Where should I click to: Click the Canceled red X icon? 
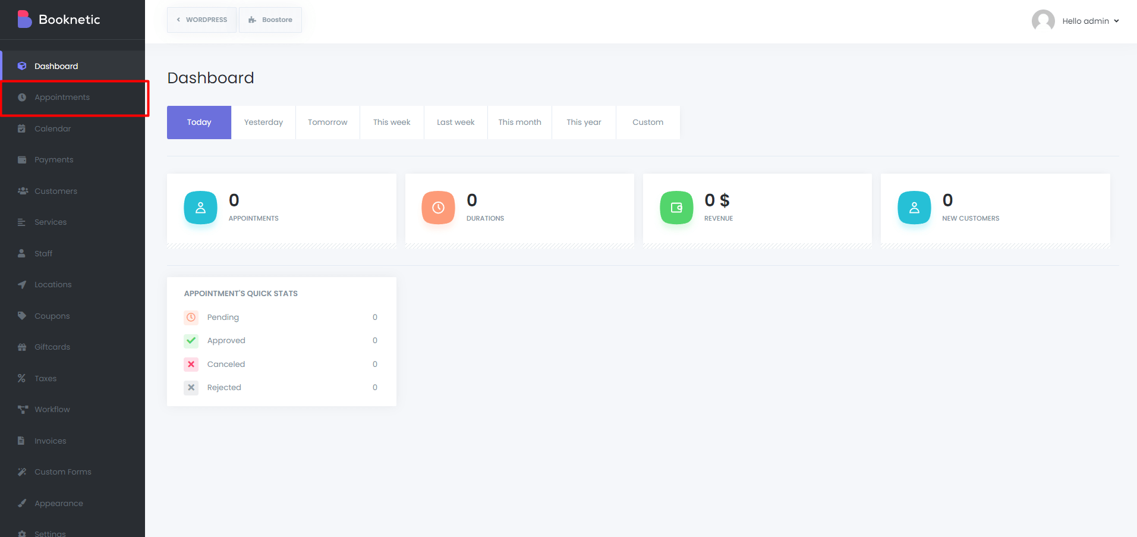point(191,364)
